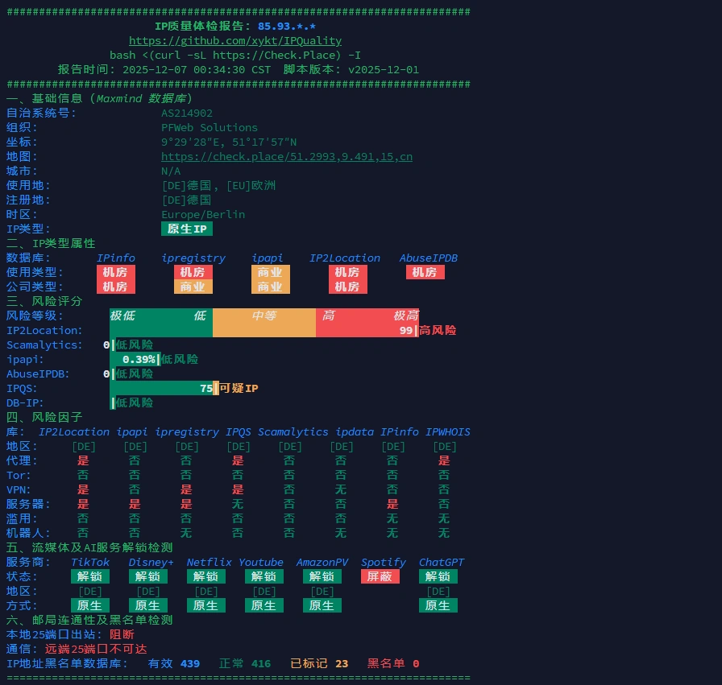Click the ipapi 0.39% risk value

[x=139, y=360]
